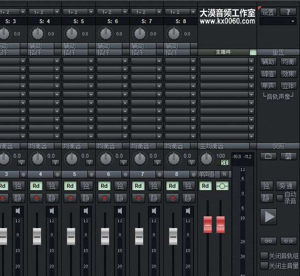
Task: Open first master plugin slot dropdown
Action: (251, 61)
